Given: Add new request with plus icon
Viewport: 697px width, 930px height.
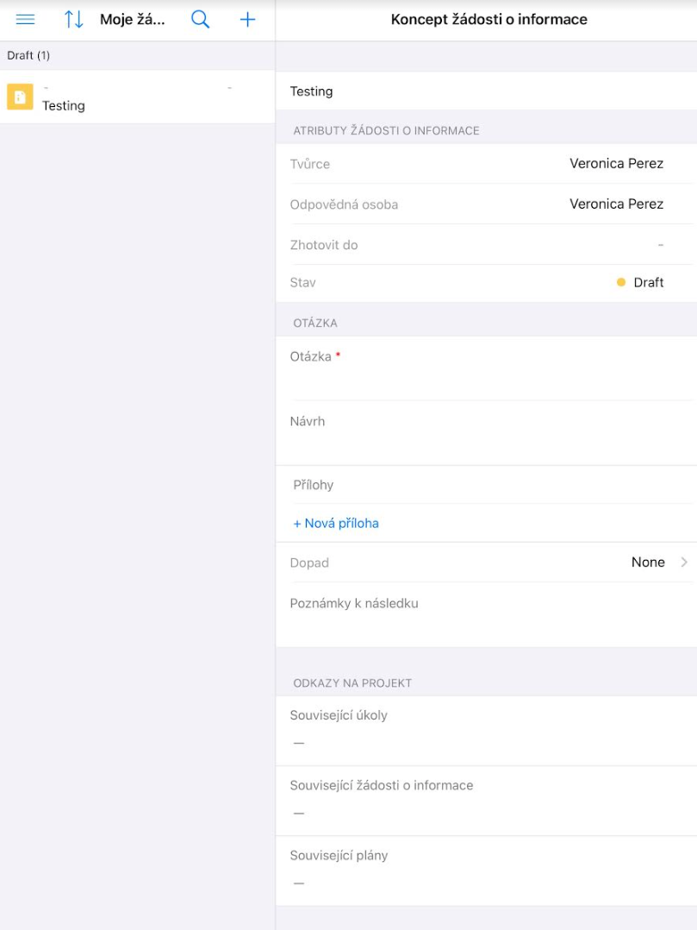Looking at the screenshot, I should 247,20.
